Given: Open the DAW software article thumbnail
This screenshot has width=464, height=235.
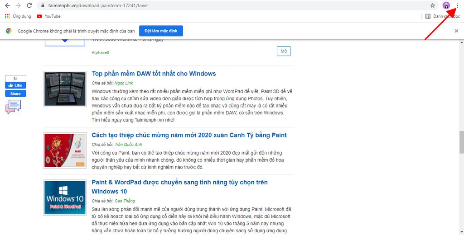Looking at the screenshot, I should click(65, 89).
